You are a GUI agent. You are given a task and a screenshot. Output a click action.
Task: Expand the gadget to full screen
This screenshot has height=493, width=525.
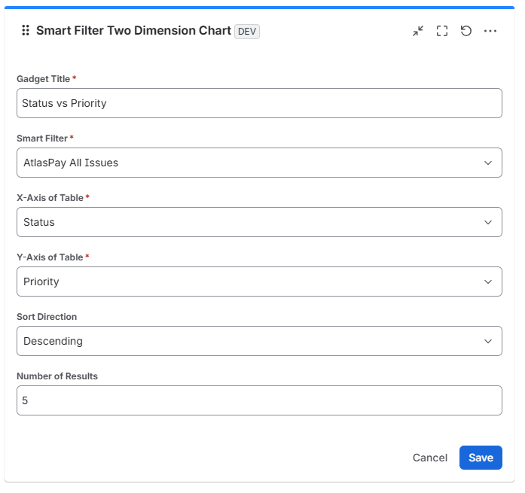pos(442,31)
